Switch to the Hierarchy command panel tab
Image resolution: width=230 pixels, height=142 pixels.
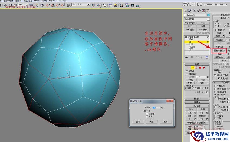[x=194, y=11]
